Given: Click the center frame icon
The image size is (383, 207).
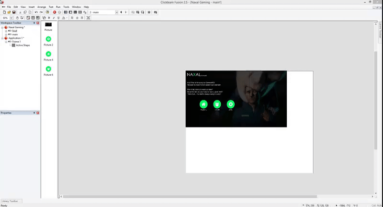Looking at the screenshot, I should (88, 18).
